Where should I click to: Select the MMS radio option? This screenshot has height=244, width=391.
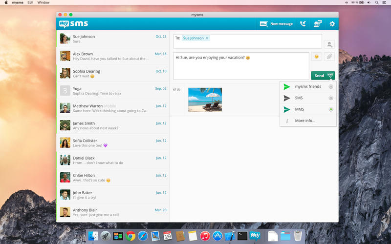pos(331,109)
